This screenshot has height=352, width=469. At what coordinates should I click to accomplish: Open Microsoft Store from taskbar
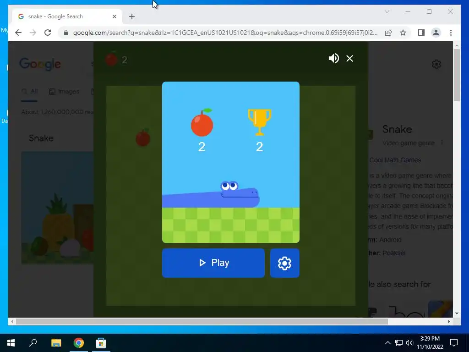coord(101,343)
